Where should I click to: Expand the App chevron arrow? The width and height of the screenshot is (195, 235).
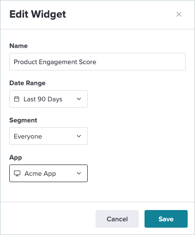tap(79, 173)
